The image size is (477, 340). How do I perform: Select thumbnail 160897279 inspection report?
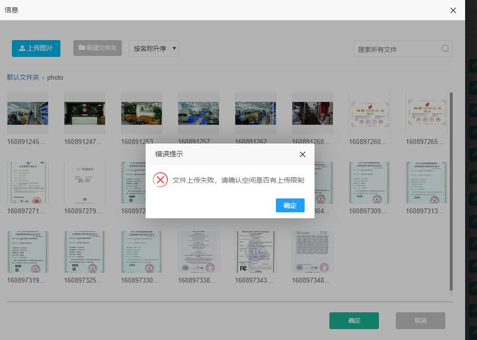pos(85,183)
